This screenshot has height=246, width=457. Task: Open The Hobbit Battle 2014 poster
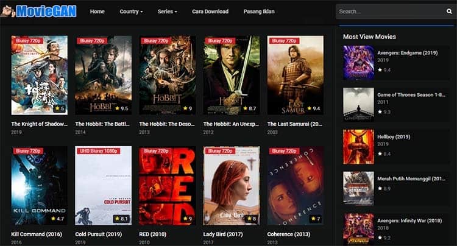click(103, 75)
